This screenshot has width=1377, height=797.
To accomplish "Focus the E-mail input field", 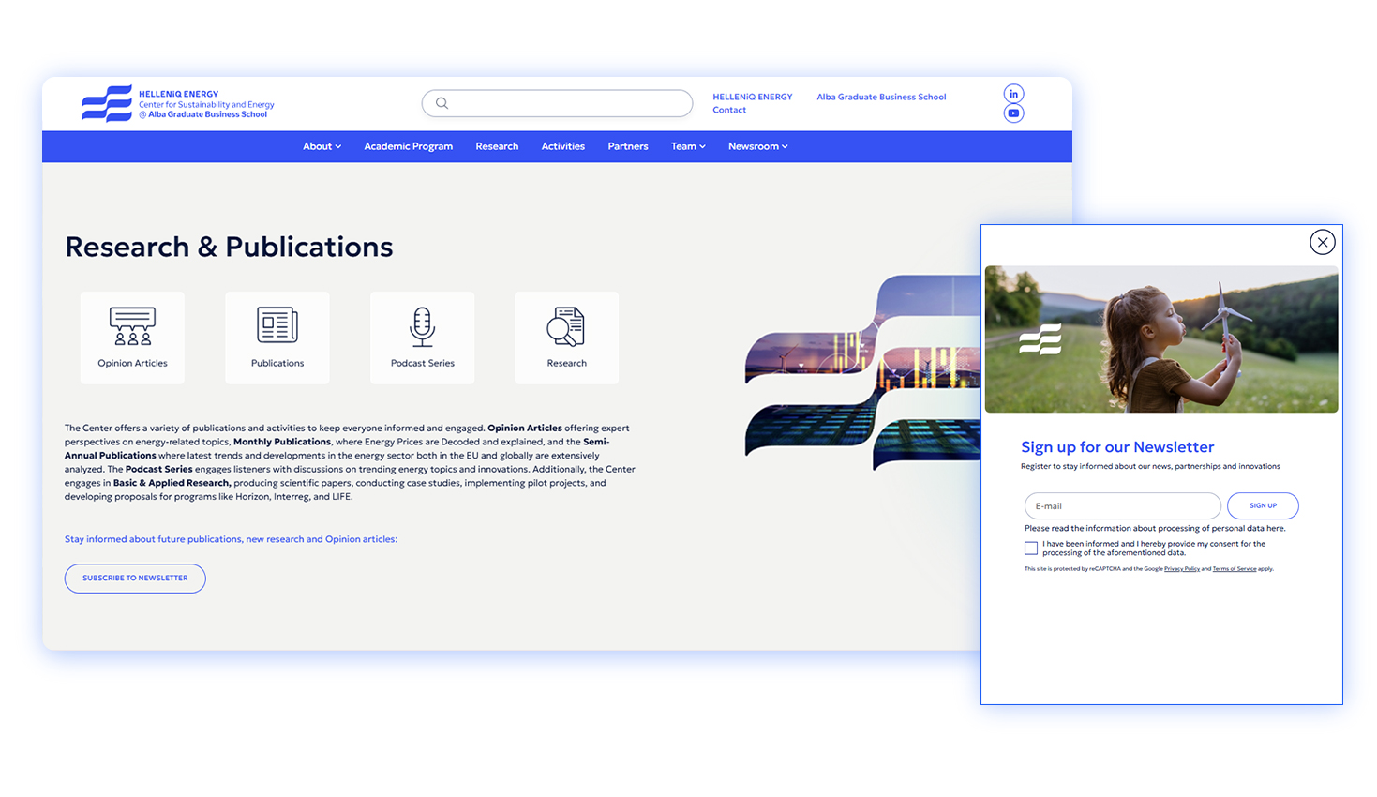I will [x=1122, y=506].
